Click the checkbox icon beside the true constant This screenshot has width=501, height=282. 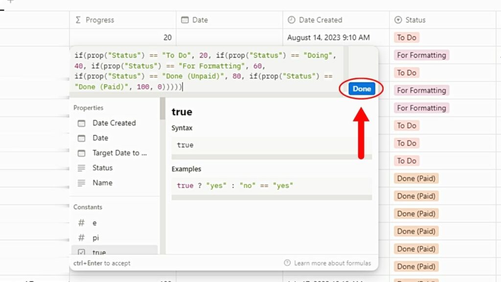click(x=81, y=252)
